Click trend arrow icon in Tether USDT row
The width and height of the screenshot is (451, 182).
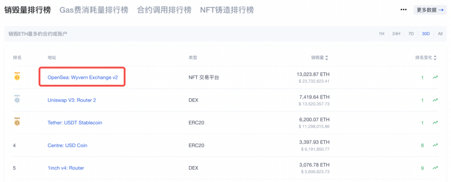point(435,123)
